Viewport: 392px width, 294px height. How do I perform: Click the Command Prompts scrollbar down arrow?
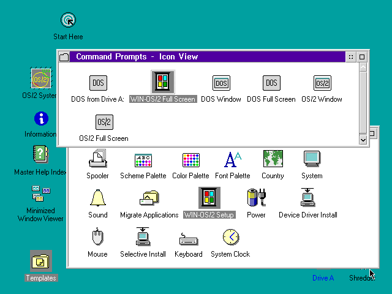363,140
